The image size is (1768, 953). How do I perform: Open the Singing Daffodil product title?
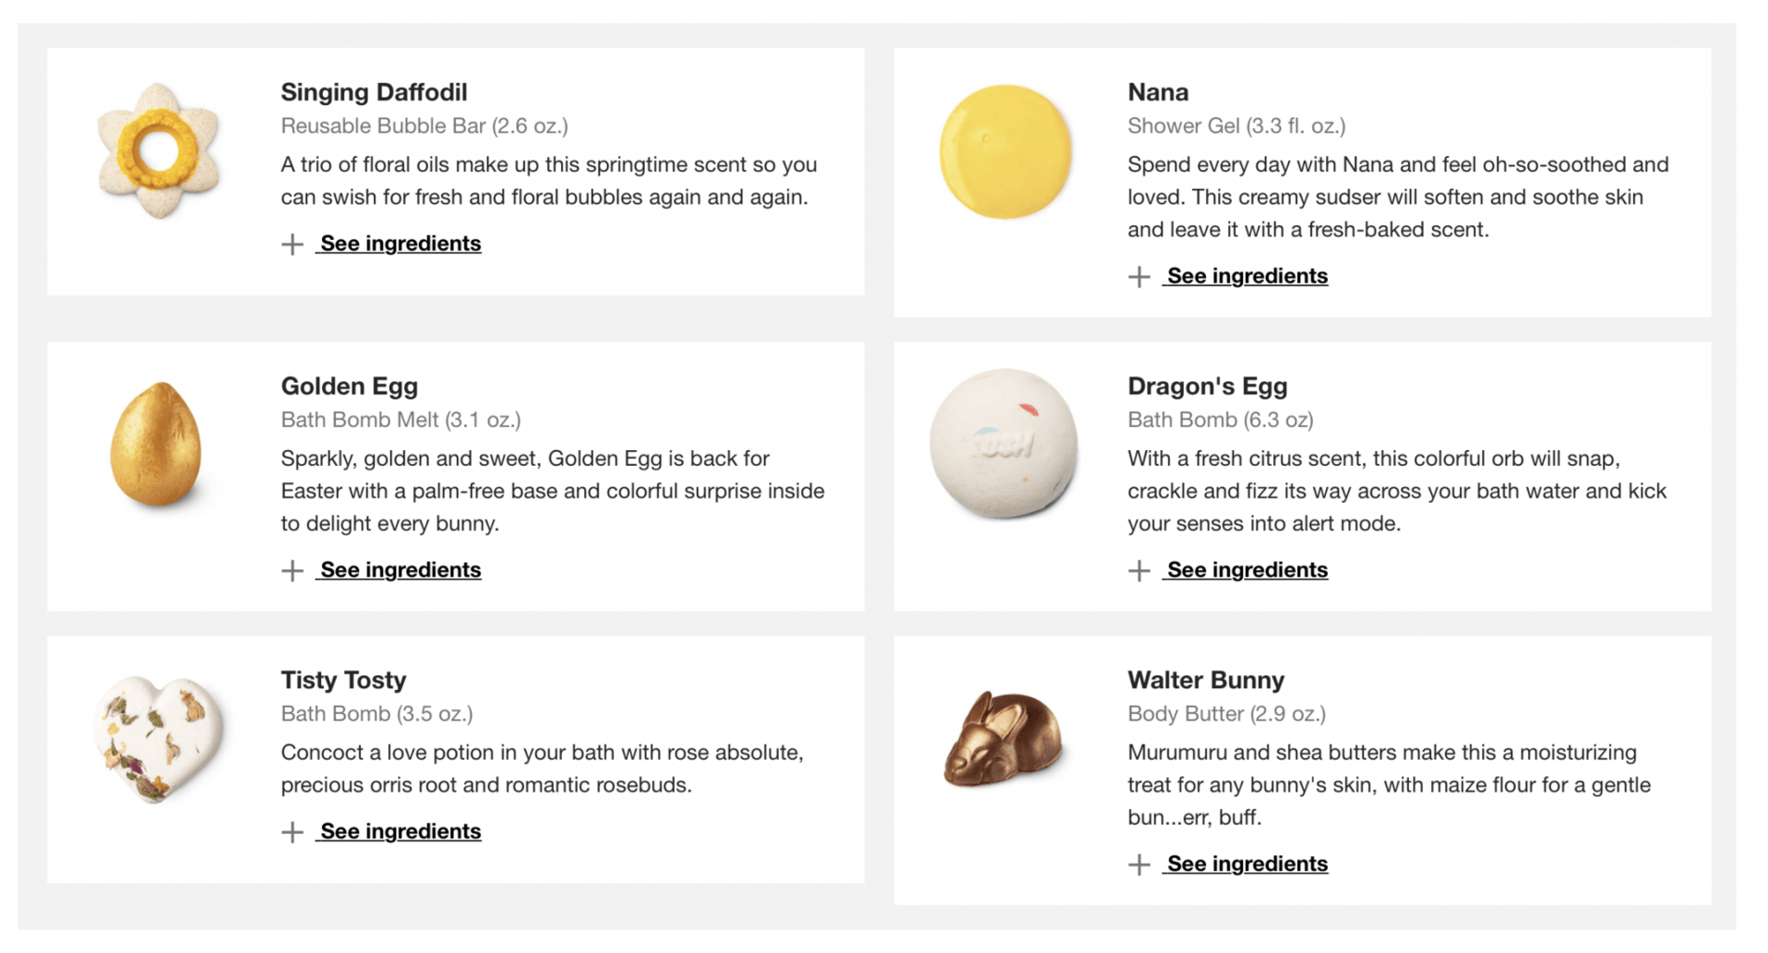[373, 92]
